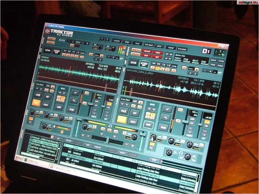Click left deck orange play button
The width and height of the screenshot is (259, 194).
(x=36, y=103)
